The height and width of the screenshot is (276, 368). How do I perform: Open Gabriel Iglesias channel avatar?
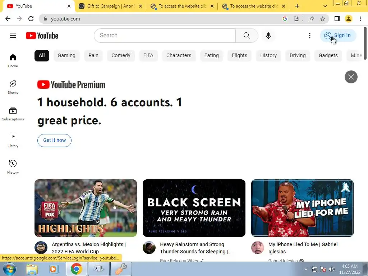(x=257, y=247)
